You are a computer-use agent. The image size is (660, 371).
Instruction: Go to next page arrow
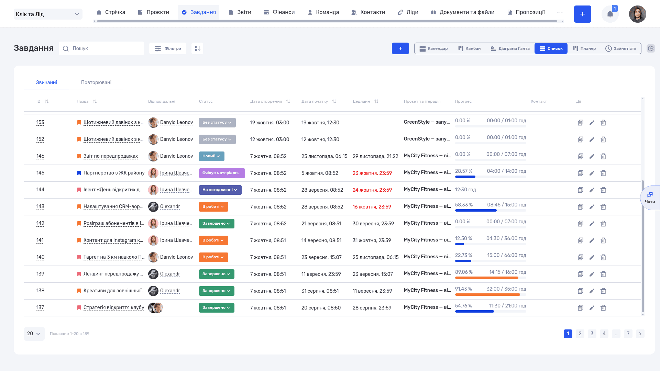[640, 334]
